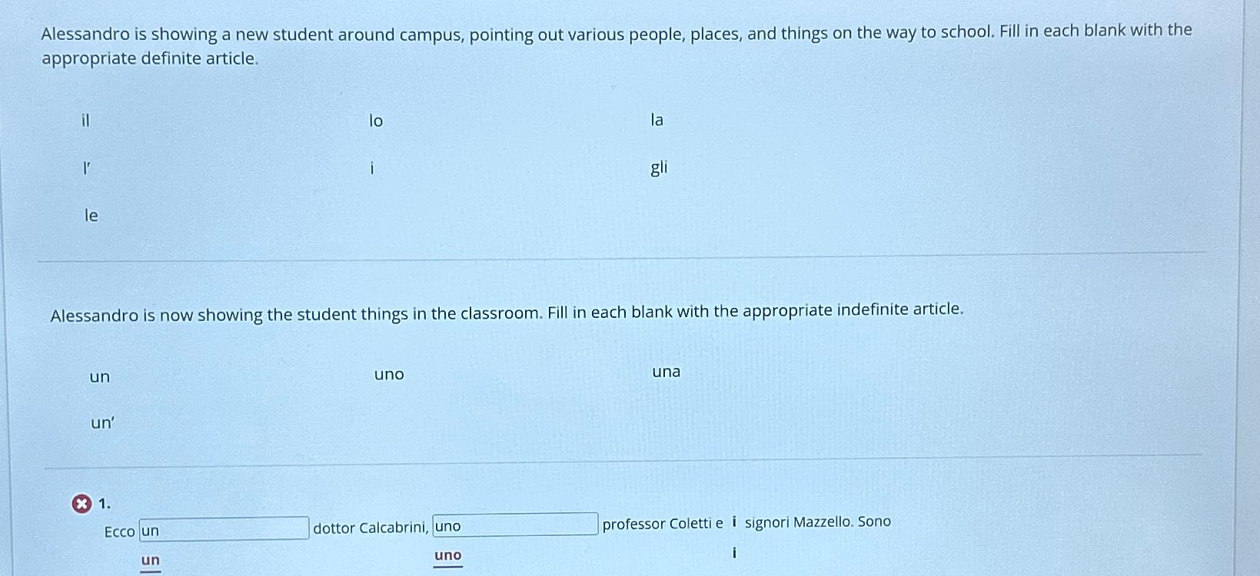Screen dimensions: 1260x576
Task: Select "gli" from the word bank
Action: point(660,168)
